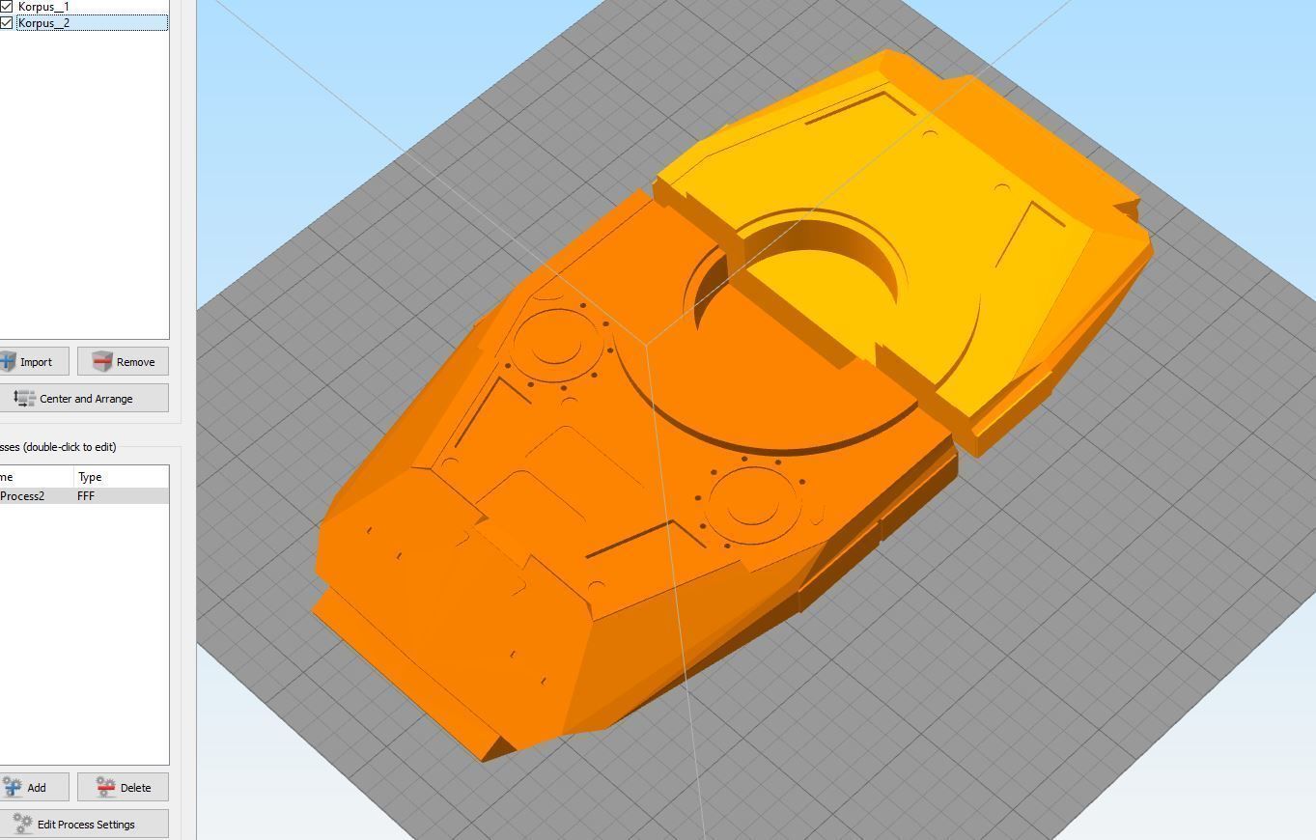Click the red cube Remove icon

click(x=100, y=361)
